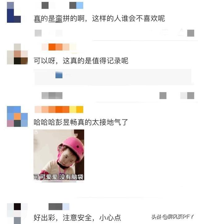Image resolution: width=198 pixels, height=224 pixels.
Task: Open the grey username above 好出彩 comment
Action: [59, 207]
